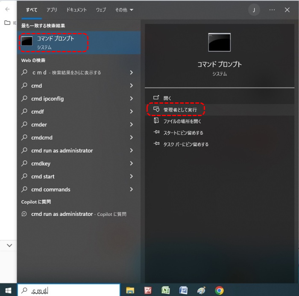The height and width of the screenshot is (296, 299).
Task: Open the three-dot options menu
Action: pos(272,9)
